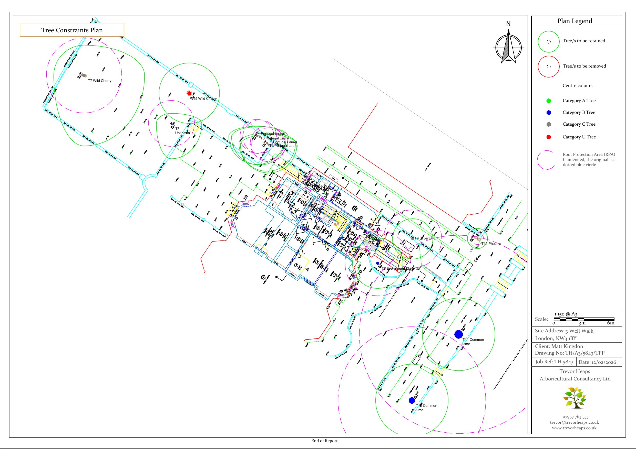Click the Trevor Heaps tree logo

(x=575, y=398)
